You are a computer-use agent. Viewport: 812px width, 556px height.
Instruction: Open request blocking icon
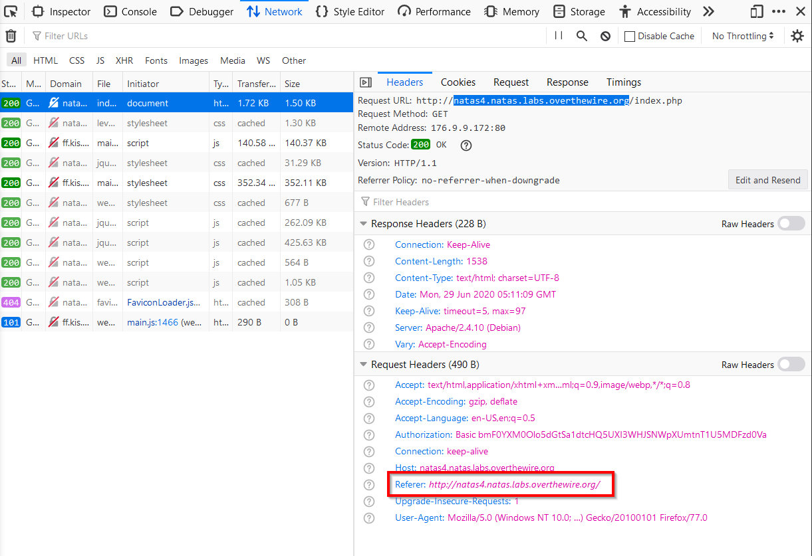605,36
